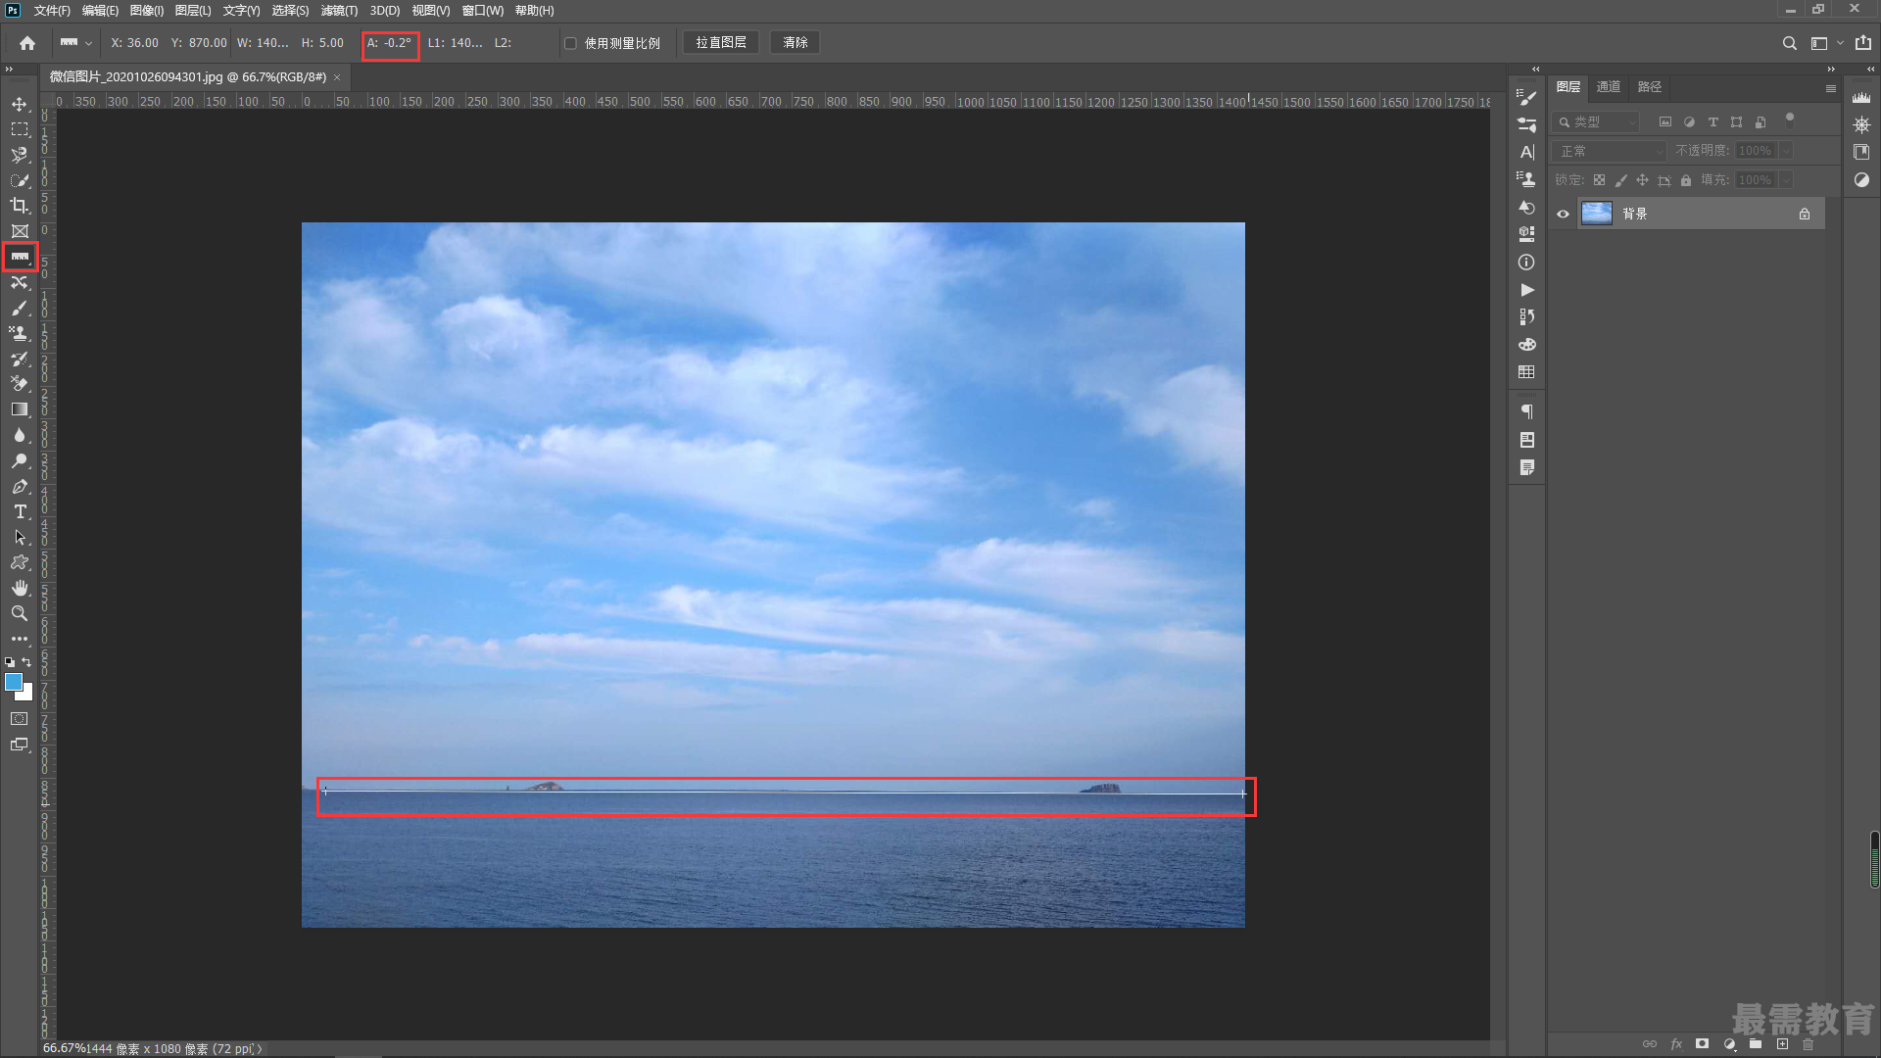Click the blue foreground color swatch
Image resolution: width=1881 pixels, height=1058 pixels.
click(13, 682)
